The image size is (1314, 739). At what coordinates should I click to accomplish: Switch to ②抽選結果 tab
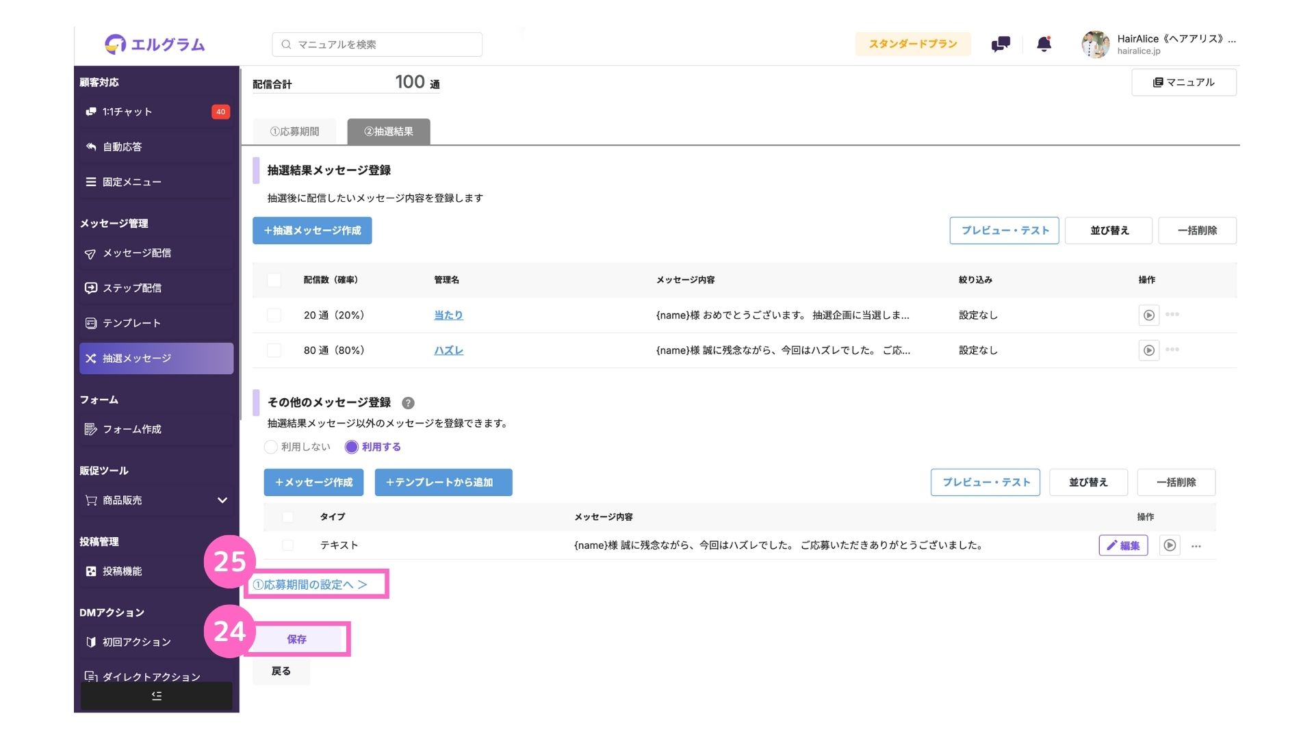pyautogui.click(x=389, y=131)
